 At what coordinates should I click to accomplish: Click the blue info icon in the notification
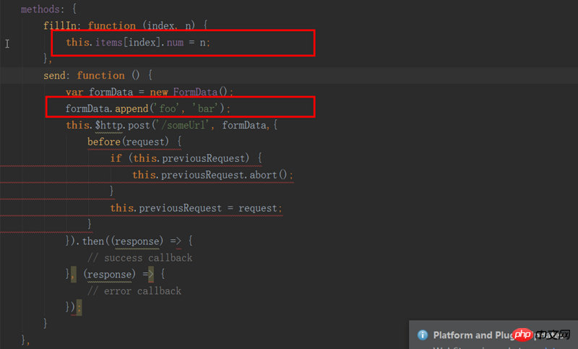tap(423, 335)
